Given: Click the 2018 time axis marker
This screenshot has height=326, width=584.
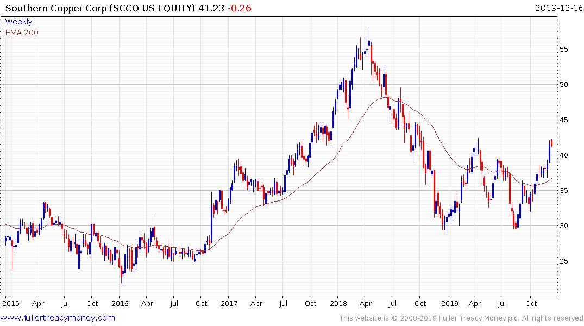Looking at the screenshot, I should [338, 303].
